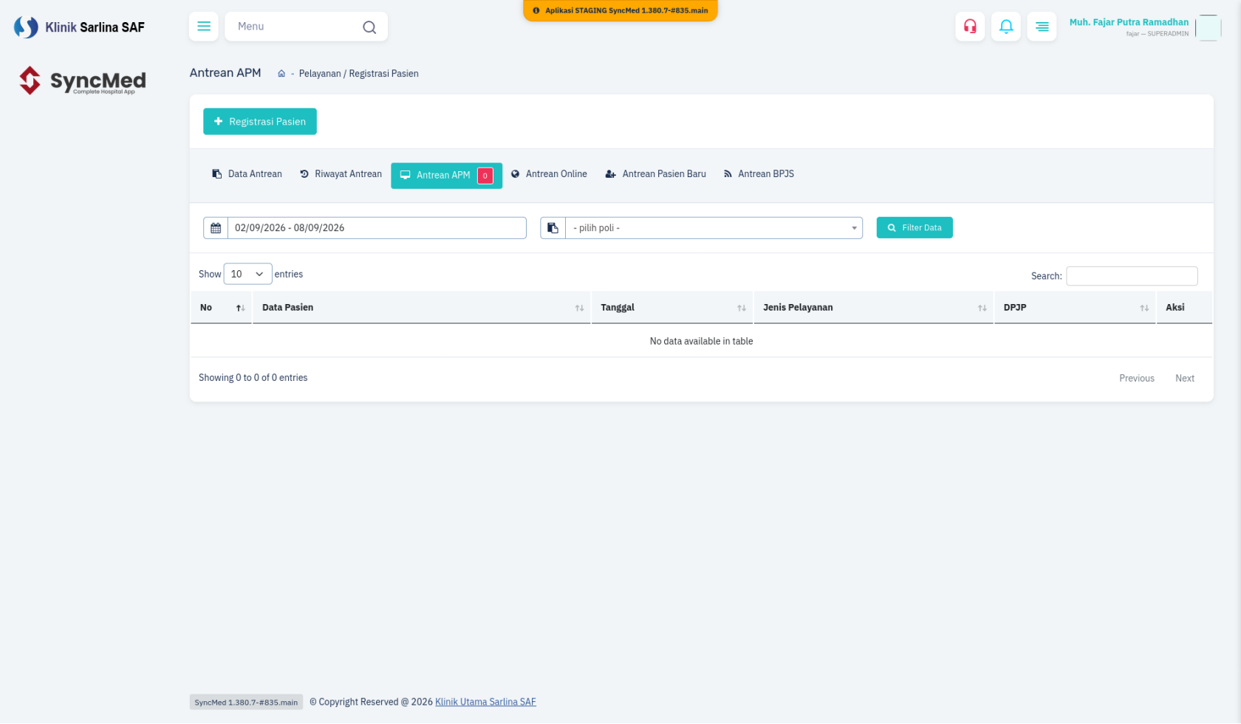The width and height of the screenshot is (1241, 724).
Task: Click the Aplikasi STAGING SyncMed banner
Action: coord(620,10)
